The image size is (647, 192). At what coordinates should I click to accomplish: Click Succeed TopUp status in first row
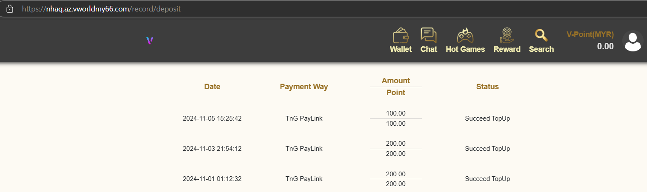coord(487,119)
